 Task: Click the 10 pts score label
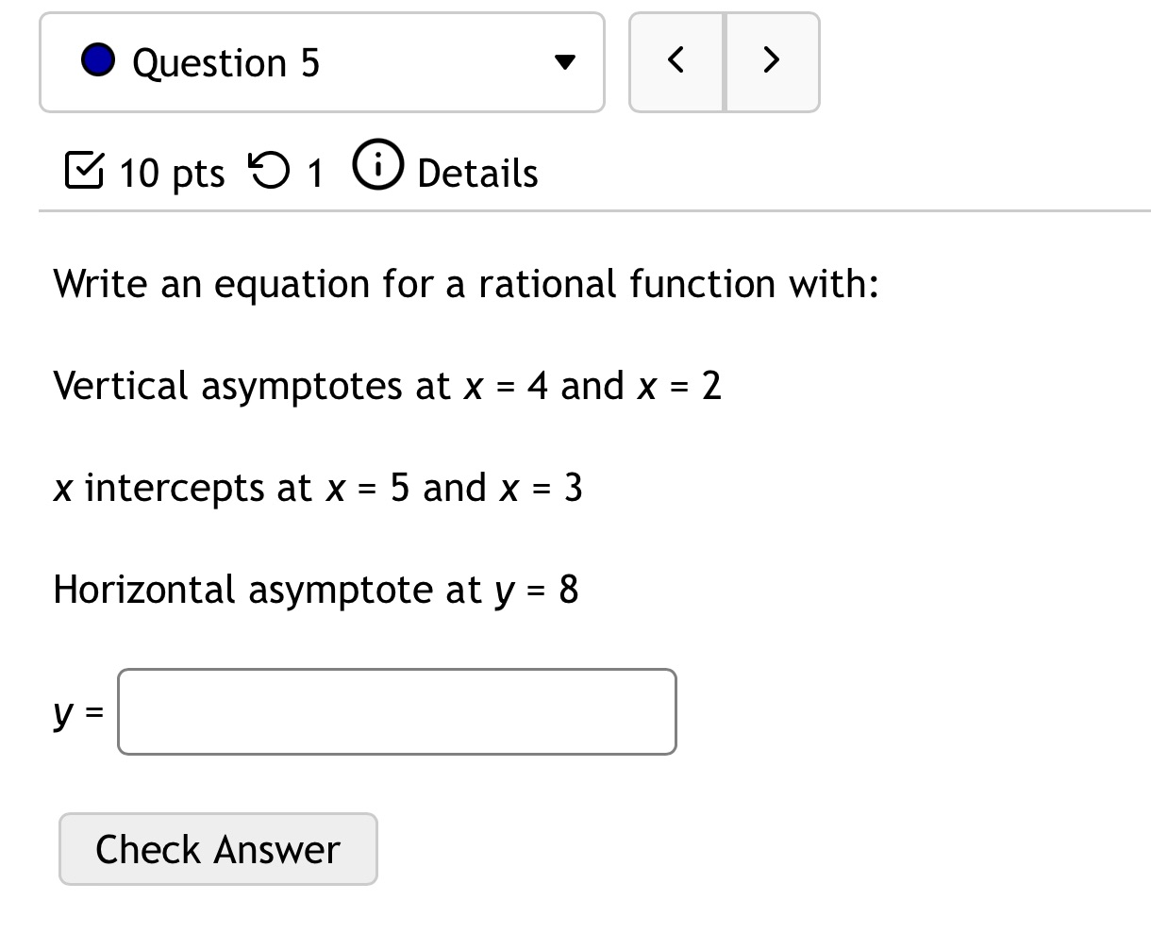[x=171, y=172]
